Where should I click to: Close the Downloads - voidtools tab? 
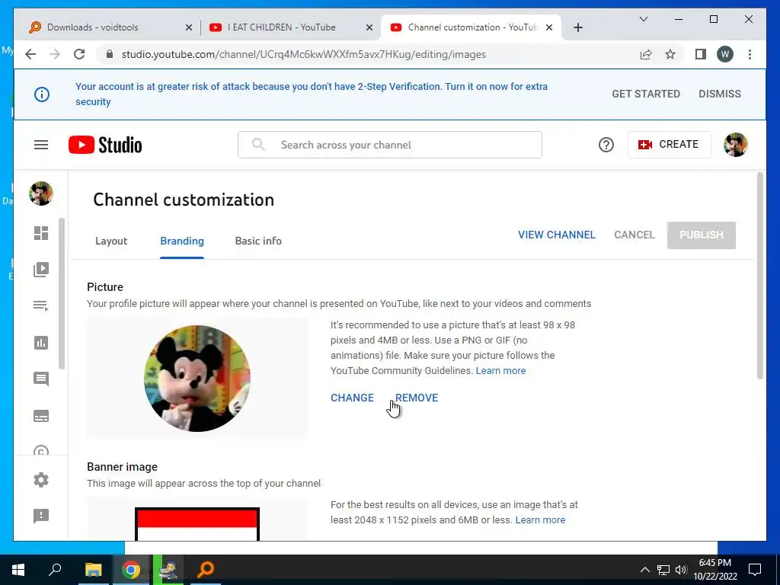(189, 27)
